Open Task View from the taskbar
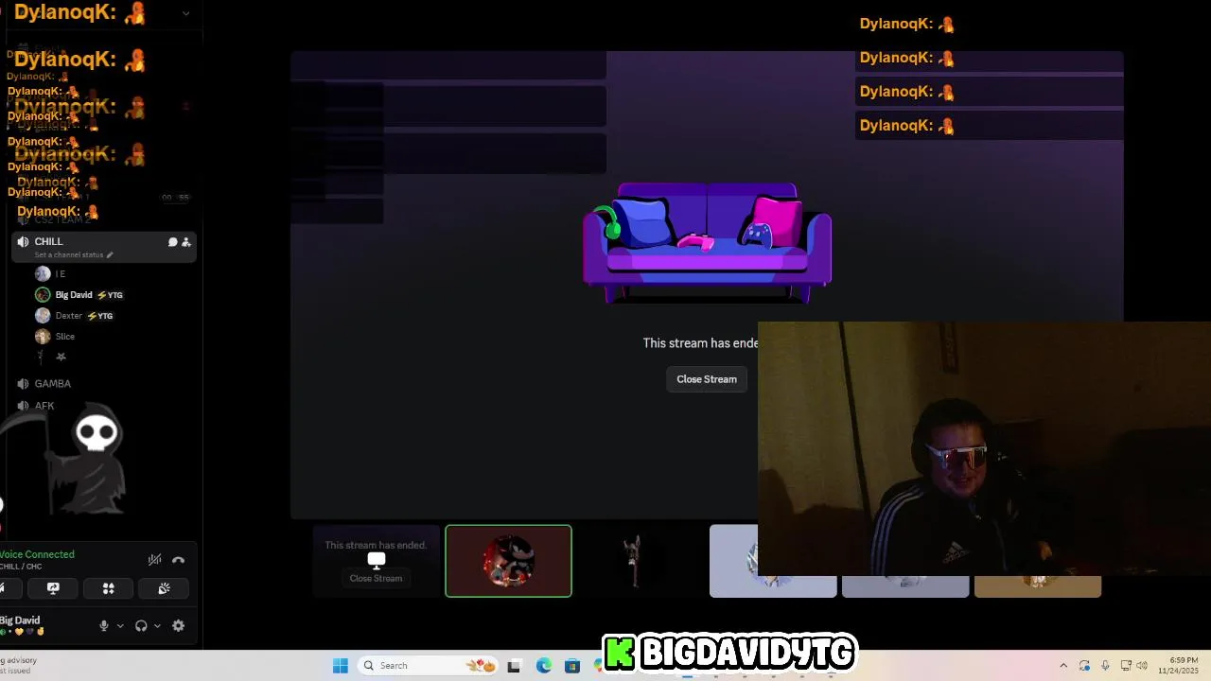 click(x=514, y=666)
